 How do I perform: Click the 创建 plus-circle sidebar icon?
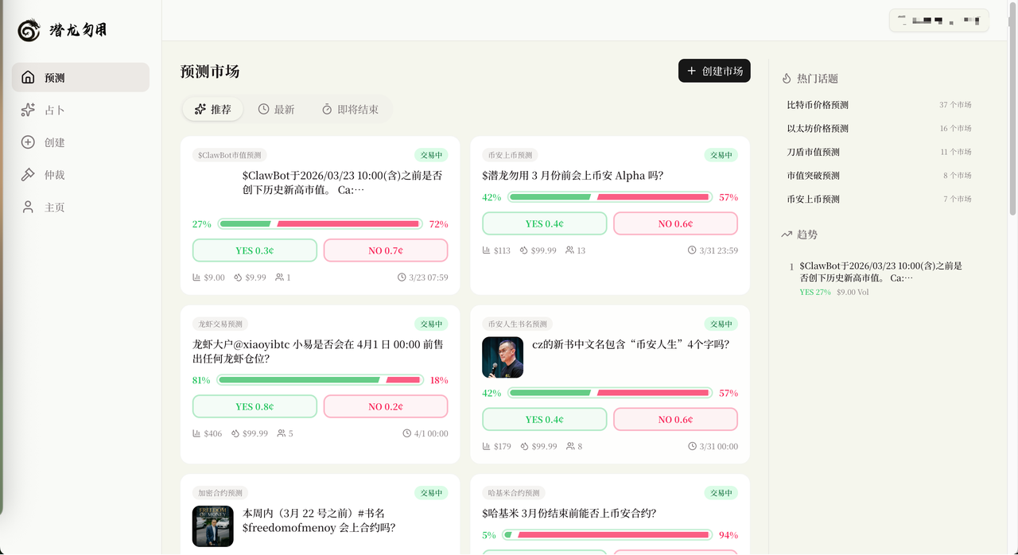point(28,142)
